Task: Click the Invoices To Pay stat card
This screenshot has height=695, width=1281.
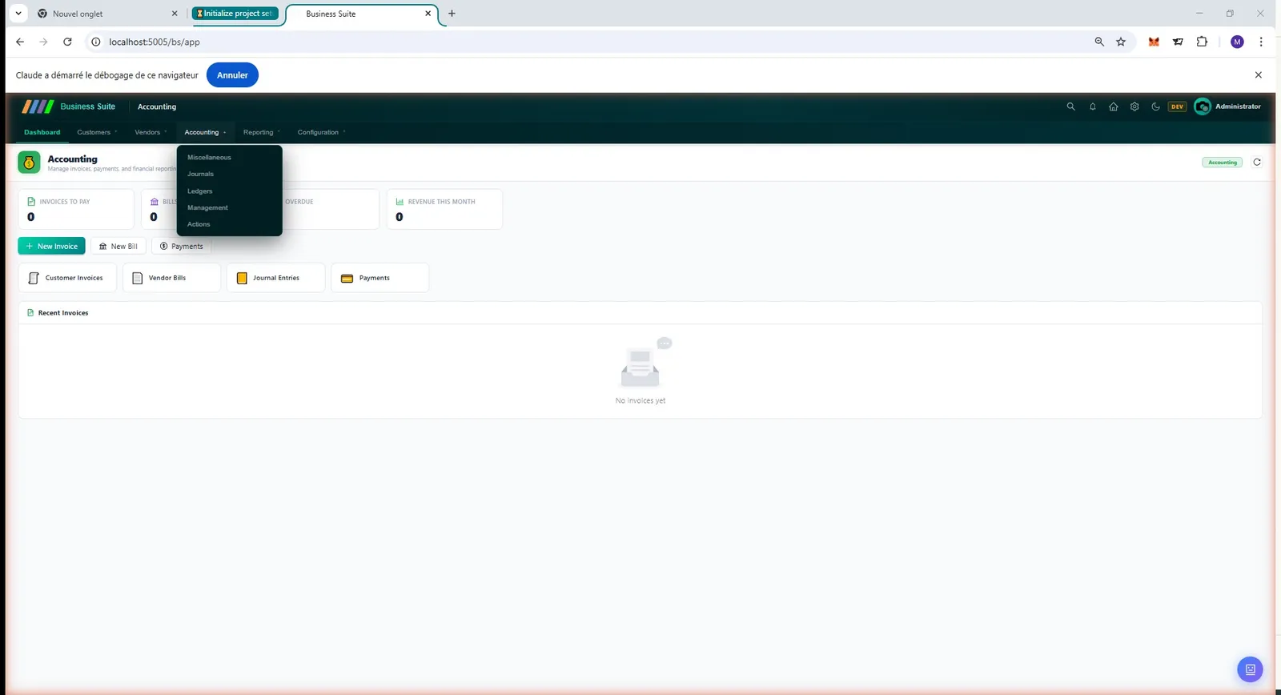Action: tap(76, 209)
